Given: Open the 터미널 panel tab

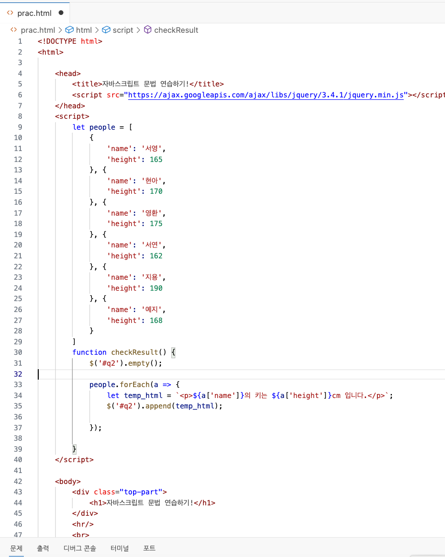Looking at the screenshot, I should tap(120, 548).
